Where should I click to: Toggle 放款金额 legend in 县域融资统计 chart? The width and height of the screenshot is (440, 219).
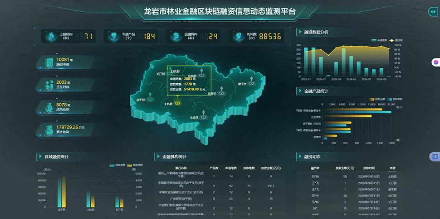click(x=117, y=165)
